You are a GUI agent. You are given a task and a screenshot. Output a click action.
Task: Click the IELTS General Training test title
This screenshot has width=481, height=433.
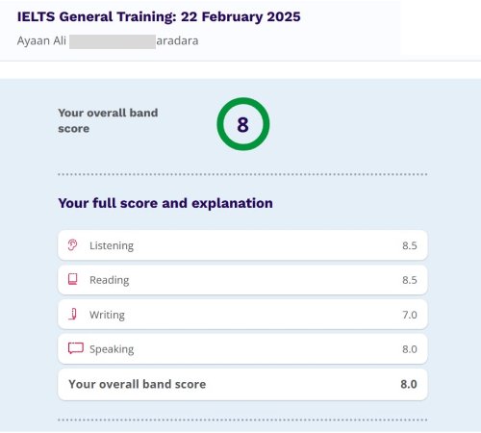[x=159, y=16]
